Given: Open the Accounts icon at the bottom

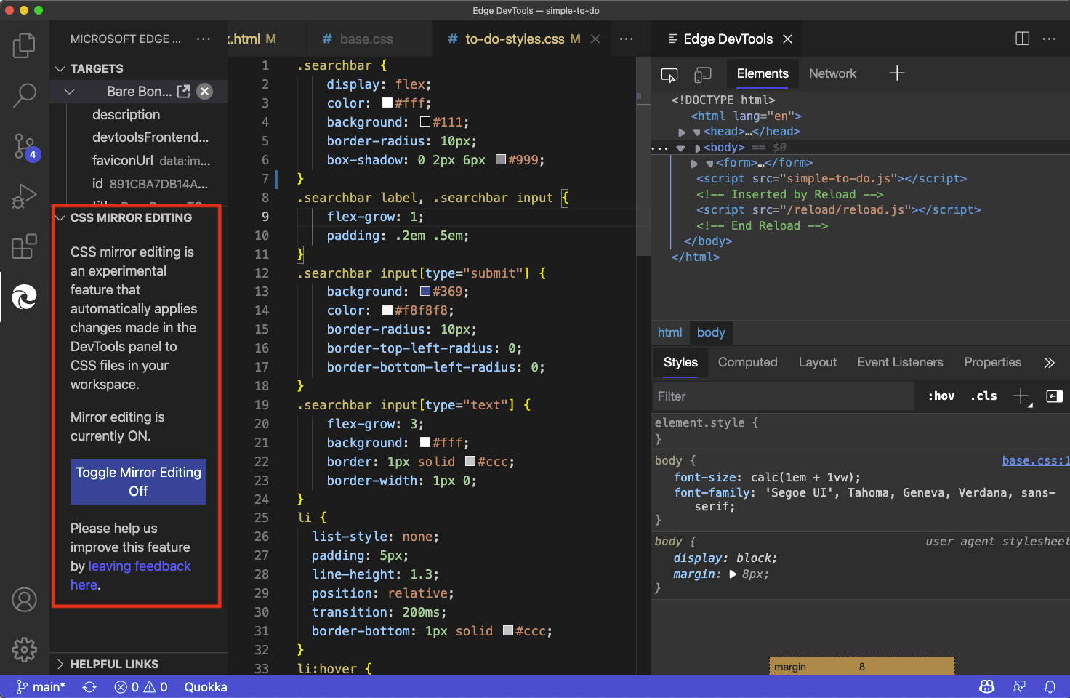Looking at the screenshot, I should [24, 600].
